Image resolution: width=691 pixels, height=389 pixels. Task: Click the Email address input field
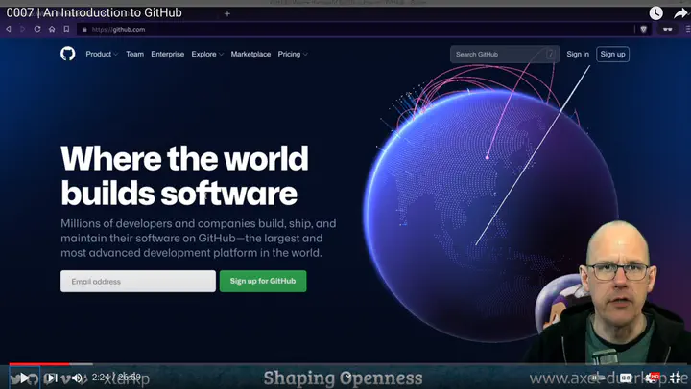137,281
